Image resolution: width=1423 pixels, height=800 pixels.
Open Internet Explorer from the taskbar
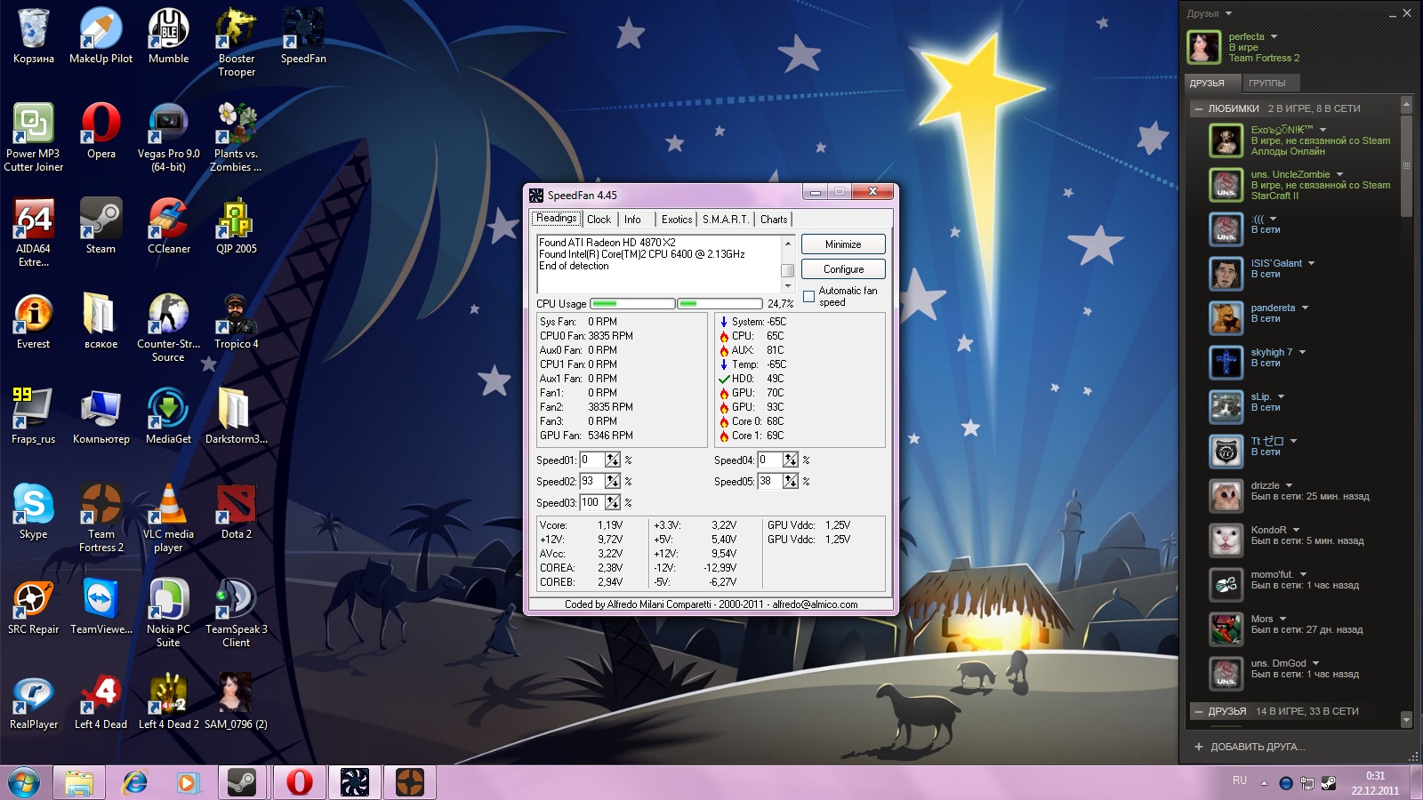click(134, 782)
